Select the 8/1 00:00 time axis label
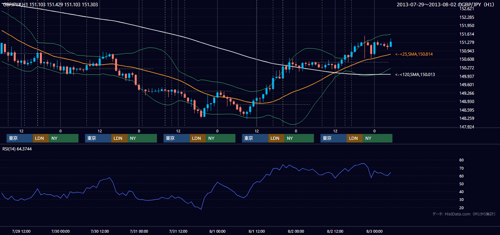500x235 pixels. pyautogui.click(x=217, y=231)
